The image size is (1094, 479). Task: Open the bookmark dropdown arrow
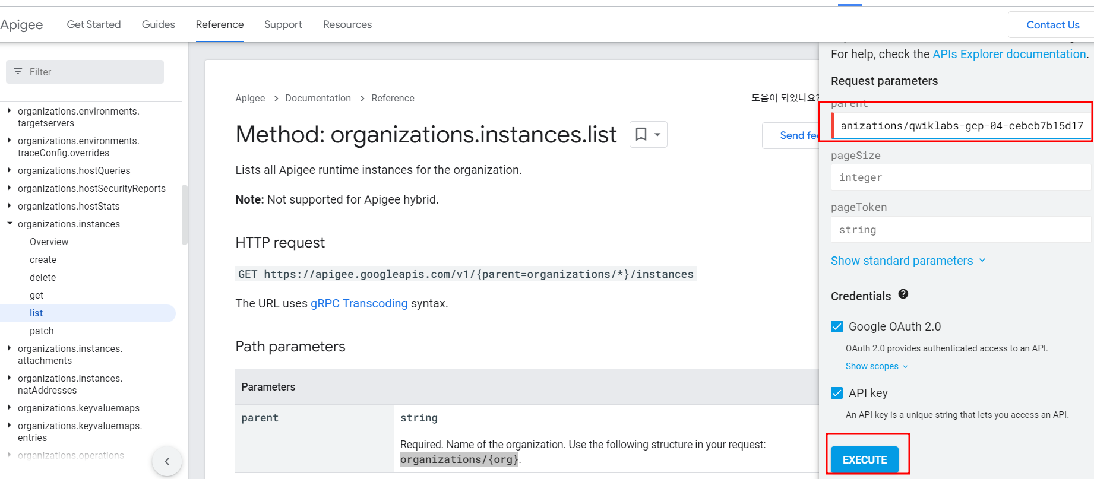[x=657, y=135]
